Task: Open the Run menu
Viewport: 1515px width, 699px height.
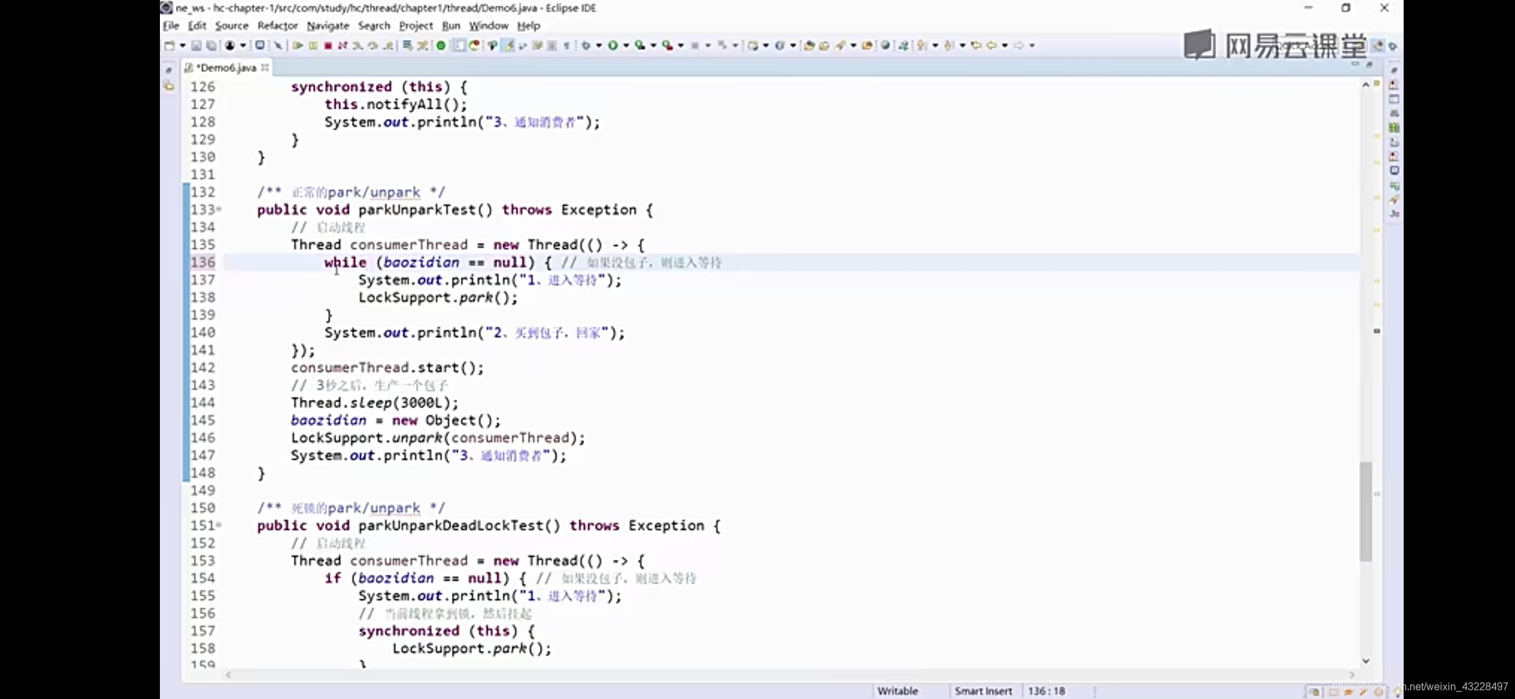Action: click(x=451, y=26)
